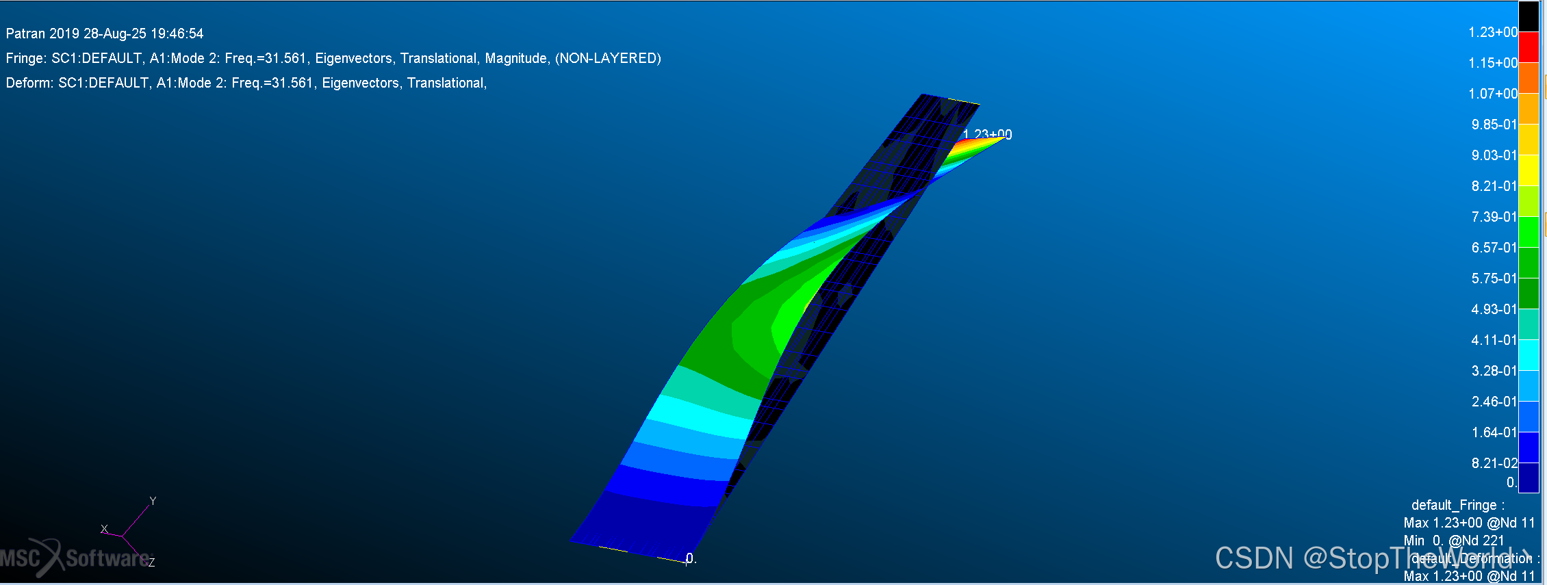The image size is (1547, 585).
Task: Click the darkest blue swatch above 0.
Action: [x=1529, y=478]
